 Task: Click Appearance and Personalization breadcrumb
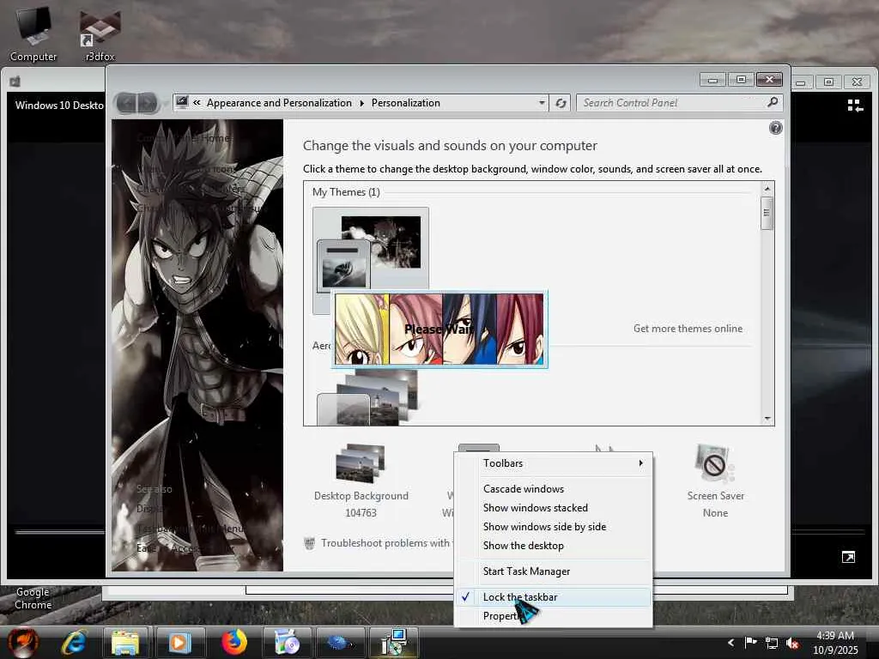tap(279, 103)
